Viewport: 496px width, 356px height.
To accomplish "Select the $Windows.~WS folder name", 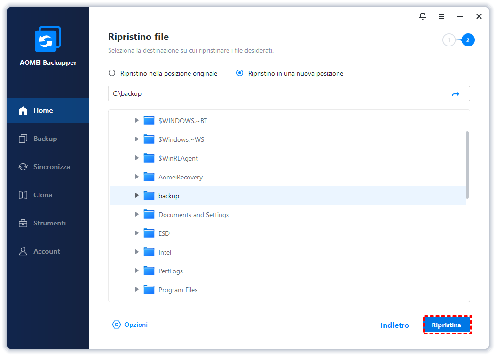I will coord(181,139).
